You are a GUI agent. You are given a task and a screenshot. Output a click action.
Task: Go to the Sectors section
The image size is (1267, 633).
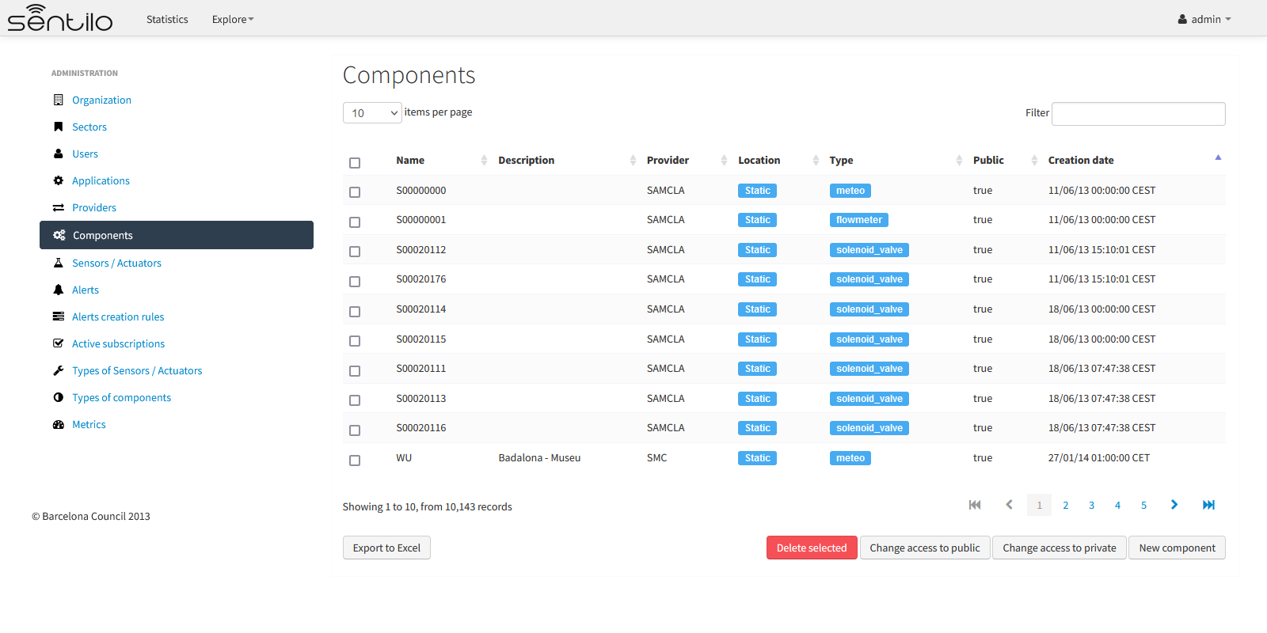point(89,127)
